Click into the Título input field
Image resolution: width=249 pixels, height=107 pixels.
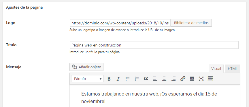154,45
